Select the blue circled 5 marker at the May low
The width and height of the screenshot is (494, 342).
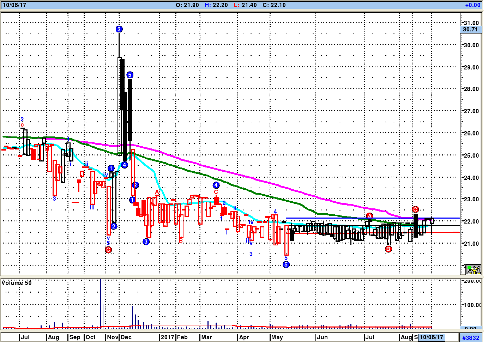(x=286, y=264)
